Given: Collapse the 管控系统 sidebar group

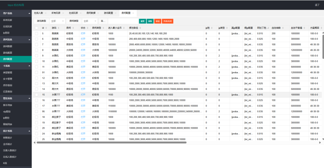Looking at the screenshot, I should (16, 98).
